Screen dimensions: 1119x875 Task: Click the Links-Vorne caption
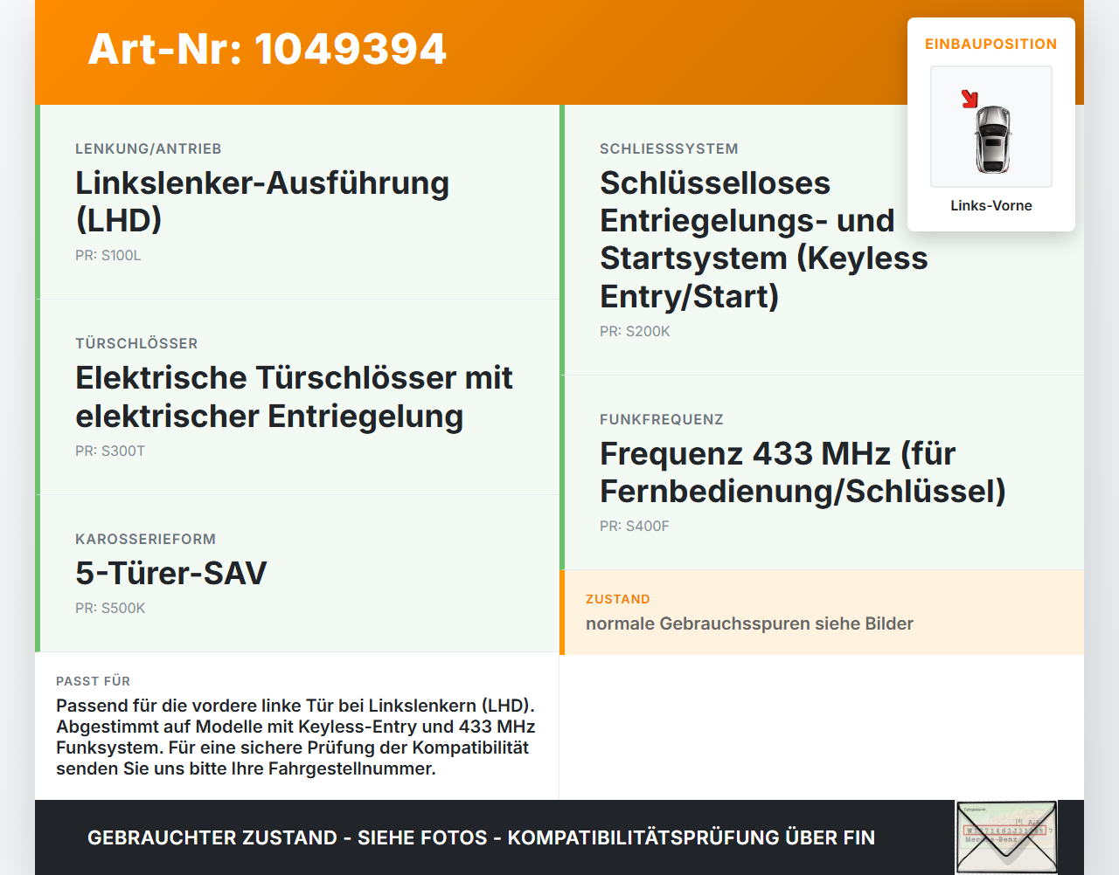click(991, 205)
